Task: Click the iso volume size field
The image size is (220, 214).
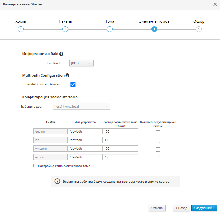Action: (x=120, y=140)
